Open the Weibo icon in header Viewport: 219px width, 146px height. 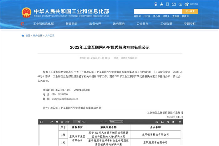point(186,4)
